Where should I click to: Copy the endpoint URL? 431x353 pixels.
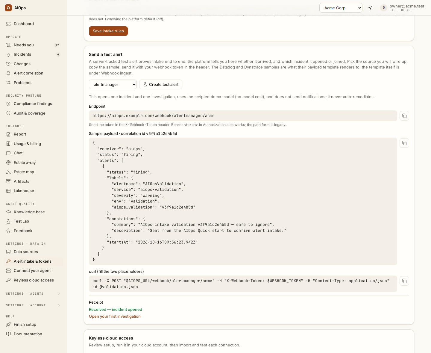click(x=404, y=116)
